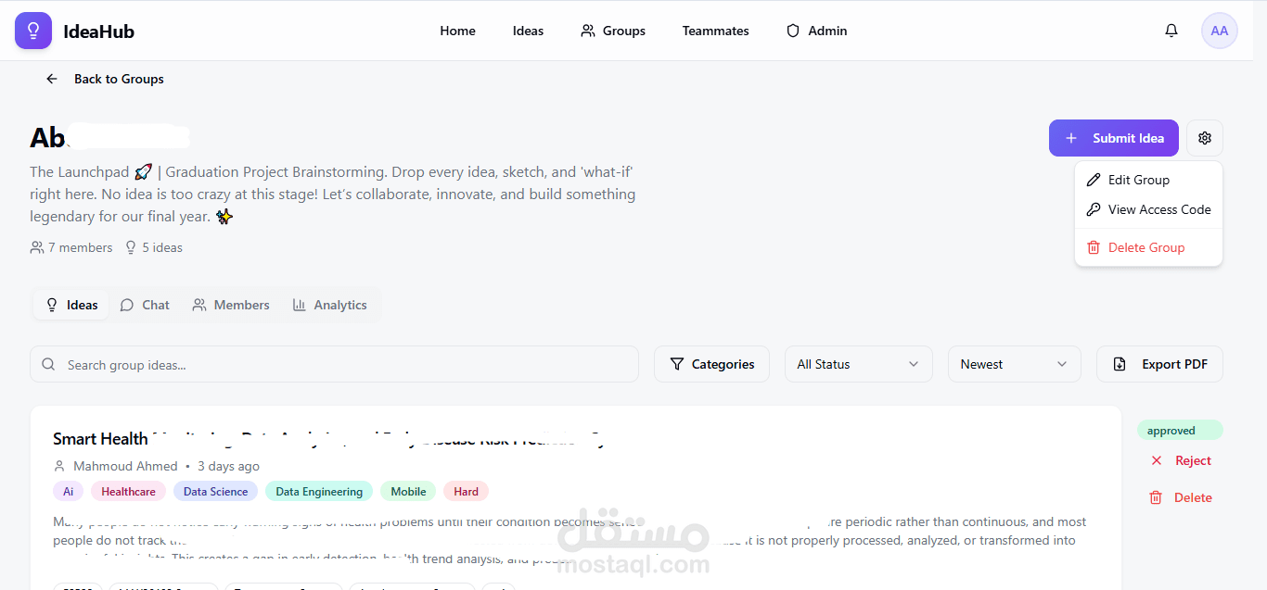Screen dimensions: 1267x590
Task: Click the Data Engineering tag
Action: coord(319,492)
